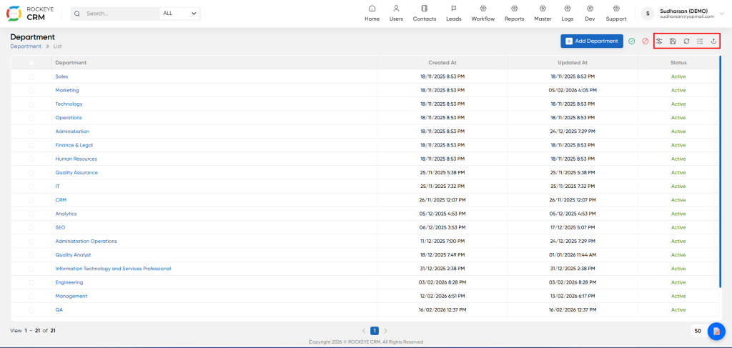Check the Technology row checkbox
The height and width of the screenshot is (348, 732).
(x=31, y=104)
